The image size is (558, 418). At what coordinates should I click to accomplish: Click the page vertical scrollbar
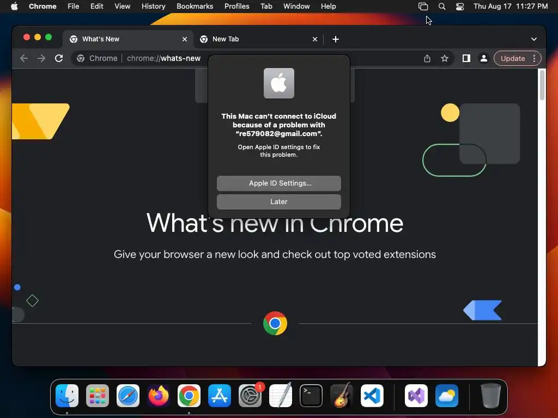coord(542,85)
